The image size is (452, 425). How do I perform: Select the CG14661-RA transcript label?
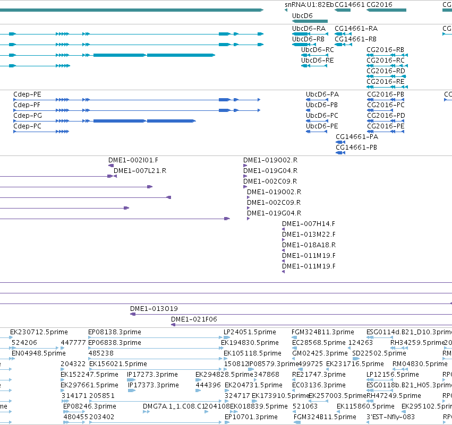click(356, 29)
